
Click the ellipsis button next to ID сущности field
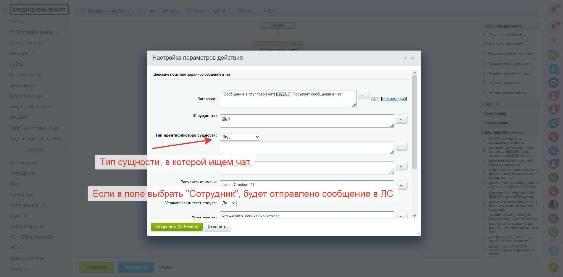pyautogui.click(x=402, y=119)
